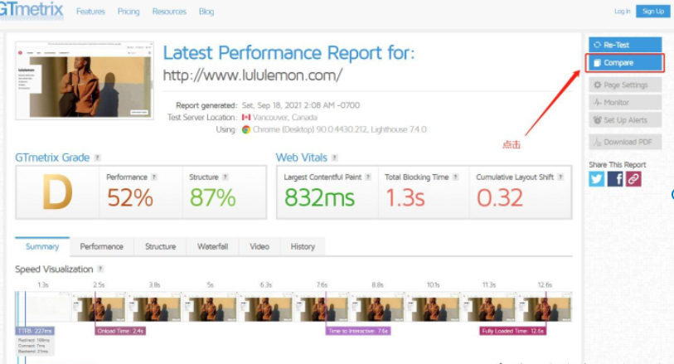Click the GTmetrix logo
The height and width of the screenshot is (364, 674).
tap(32, 9)
